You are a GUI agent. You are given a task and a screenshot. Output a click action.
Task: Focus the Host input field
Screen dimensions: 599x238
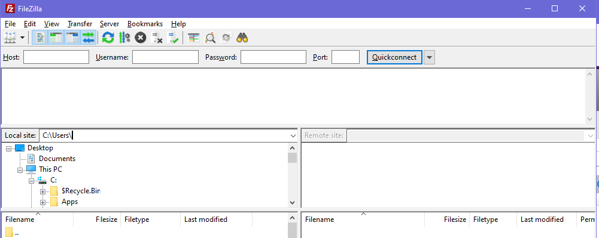click(56, 57)
